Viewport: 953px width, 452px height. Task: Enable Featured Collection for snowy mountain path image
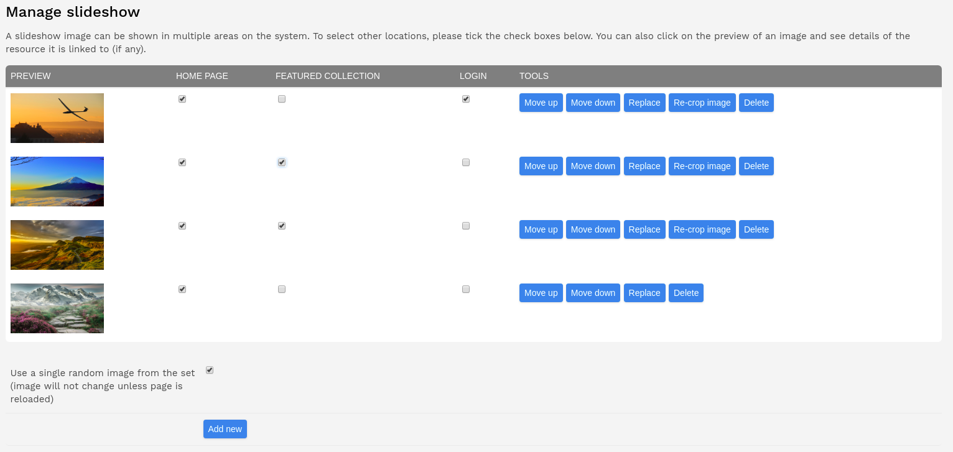(x=282, y=289)
